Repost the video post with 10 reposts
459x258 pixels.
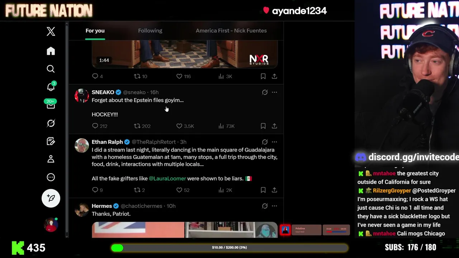pyautogui.click(x=137, y=76)
